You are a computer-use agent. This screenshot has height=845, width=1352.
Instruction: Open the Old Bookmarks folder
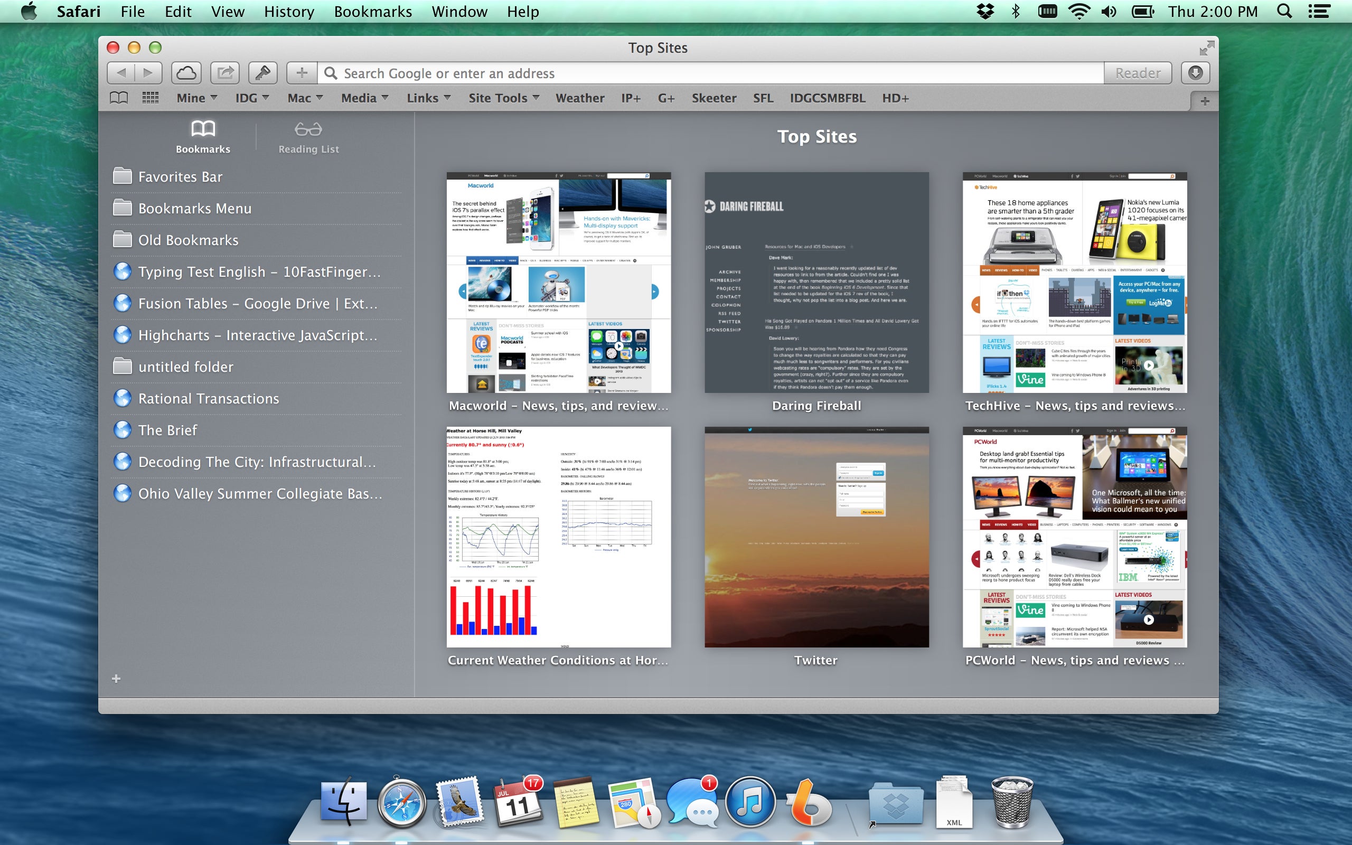[x=256, y=240]
